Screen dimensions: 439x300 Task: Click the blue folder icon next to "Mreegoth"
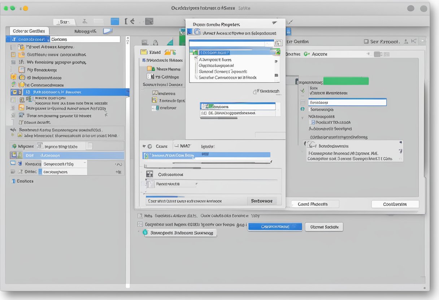point(108,31)
